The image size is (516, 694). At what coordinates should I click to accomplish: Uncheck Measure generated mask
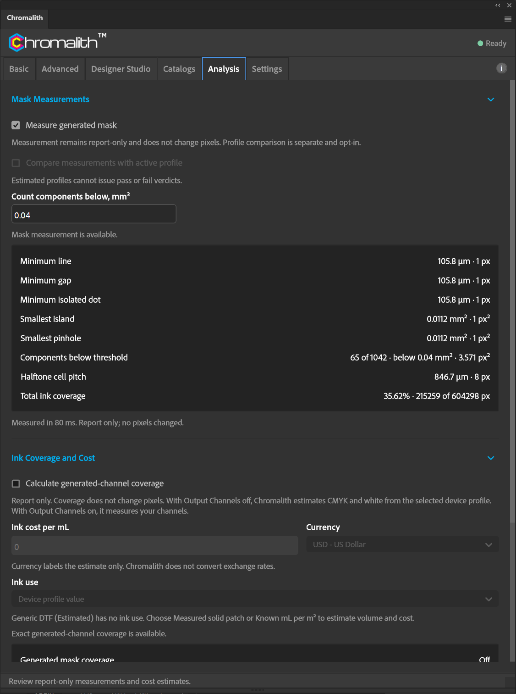(16, 125)
